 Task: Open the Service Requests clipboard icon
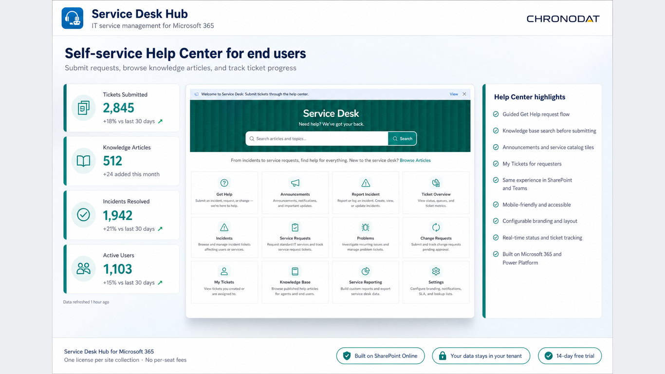(x=295, y=227)
